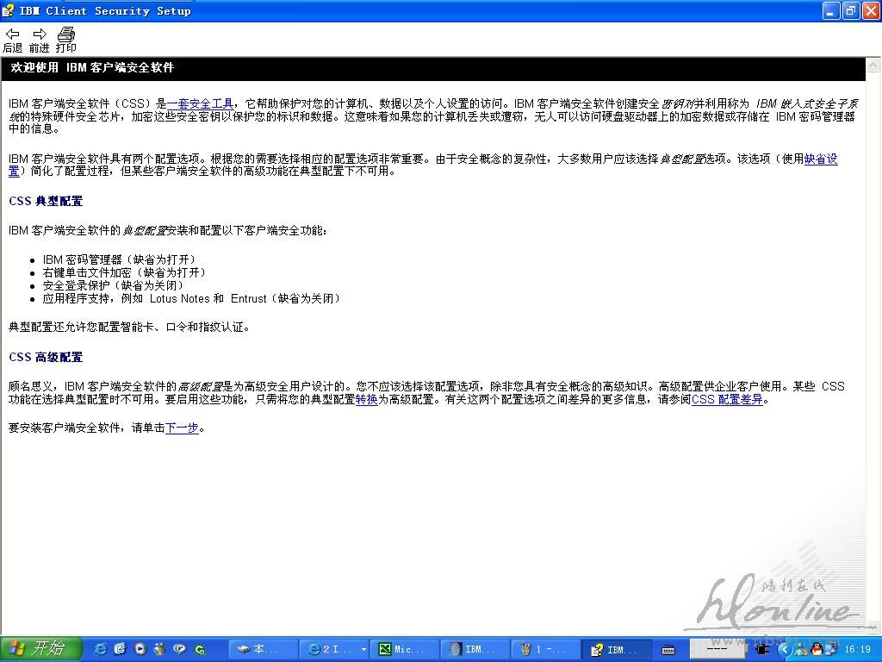Click the IE icon beside the Start button
This screenshot has width=882, height=662.
click(100, 649)
